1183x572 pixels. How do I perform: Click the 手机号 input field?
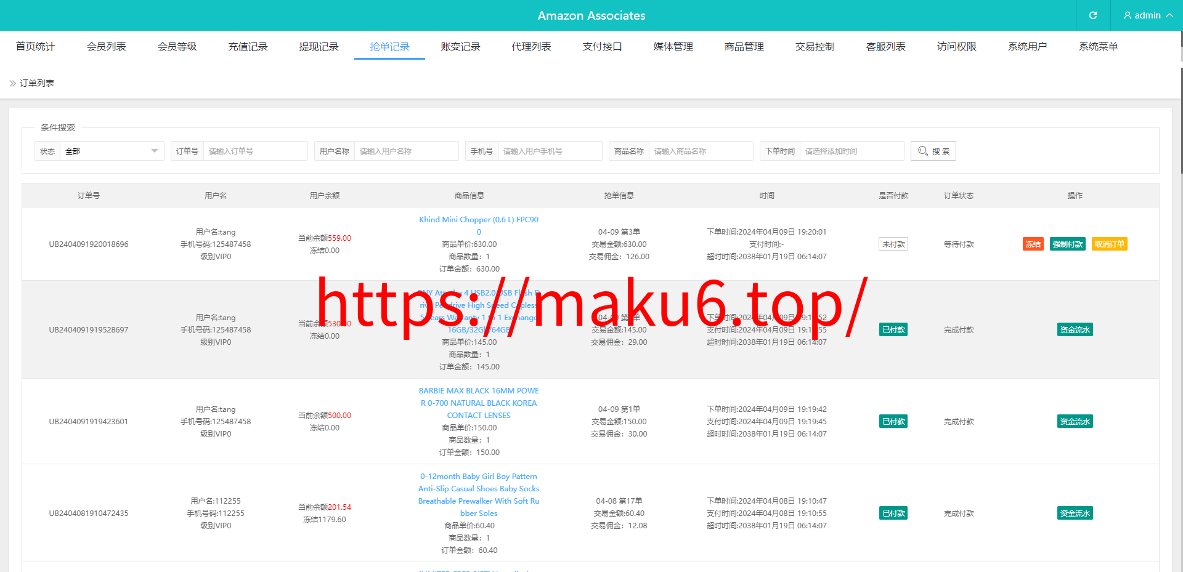pyautogui.click(x=550, y=151)
